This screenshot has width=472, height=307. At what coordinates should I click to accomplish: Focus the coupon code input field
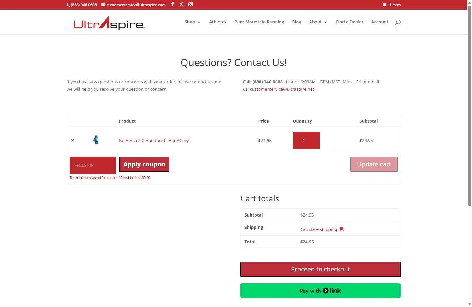pos(93,165)
